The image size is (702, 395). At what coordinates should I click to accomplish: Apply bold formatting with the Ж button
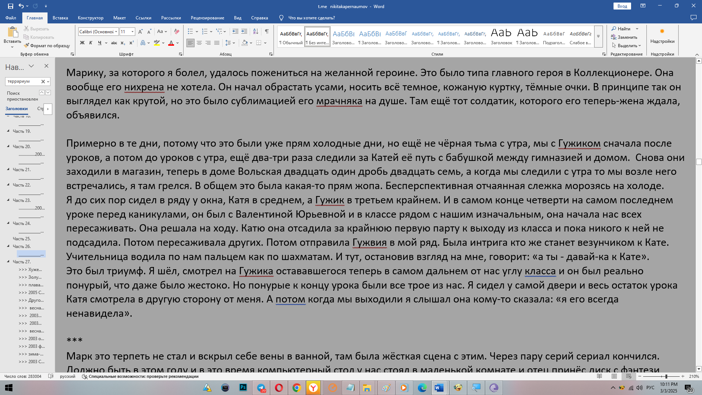click(x=82, y=43)
